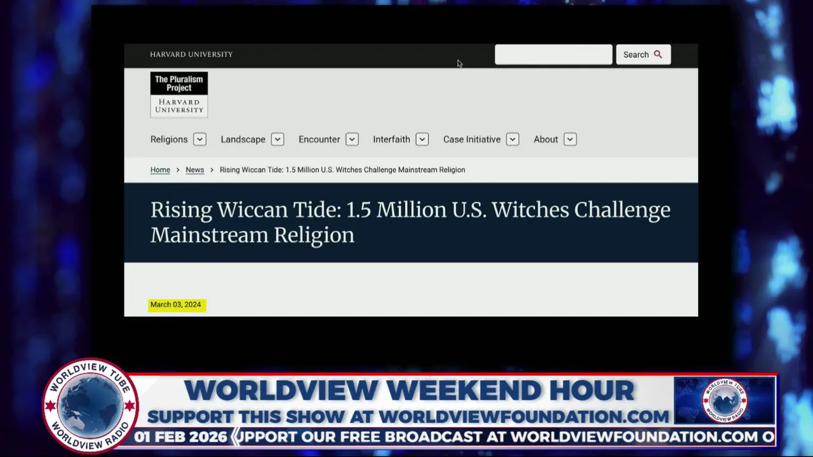Image resolution: width=813 pixels, height=457 pixels.
Task: Focus the search input field
Action: [553, 55]
